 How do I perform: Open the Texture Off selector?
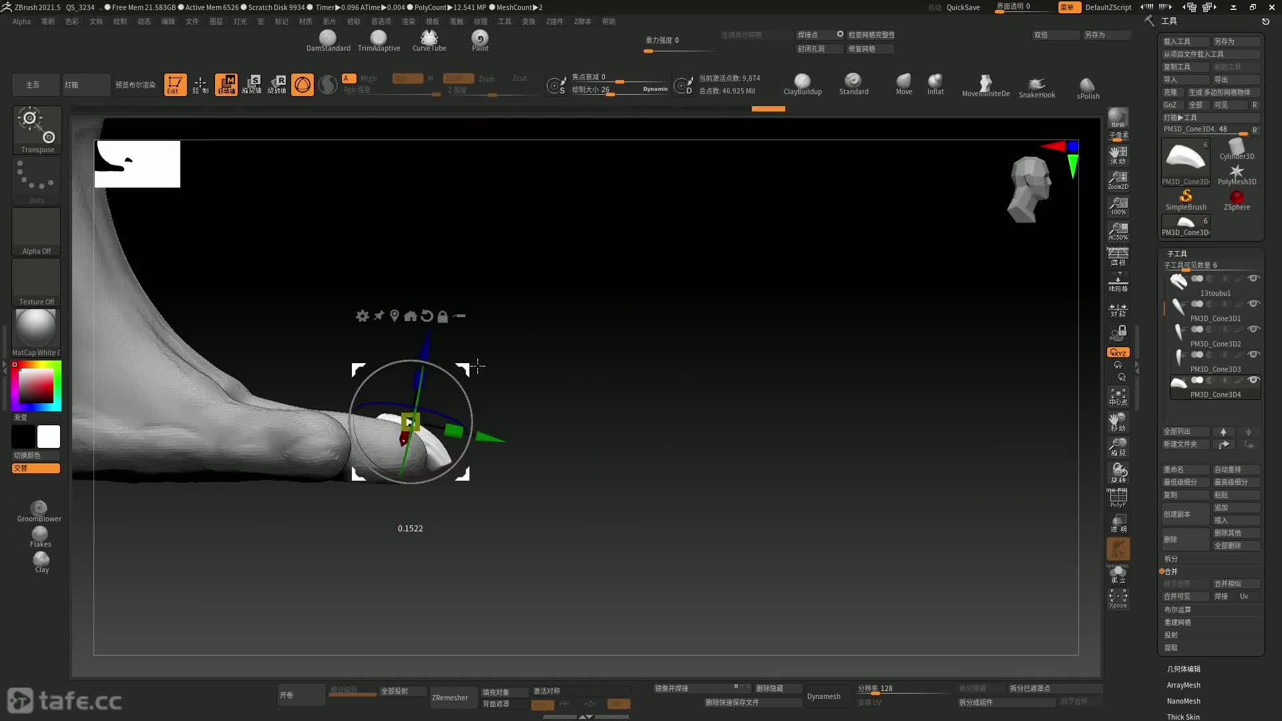coord(37,282)
